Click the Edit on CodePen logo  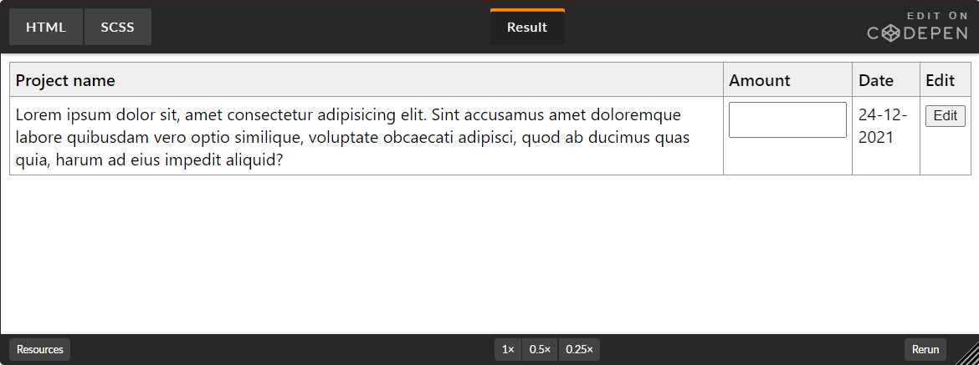click(x=917, y=28)
